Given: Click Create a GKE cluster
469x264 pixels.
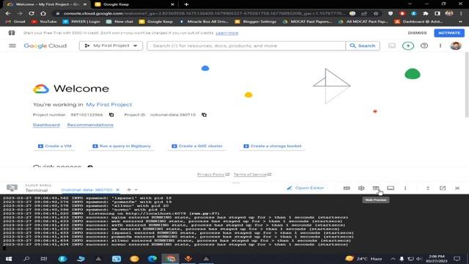Looking at the screenshot, I should [197, 146].
